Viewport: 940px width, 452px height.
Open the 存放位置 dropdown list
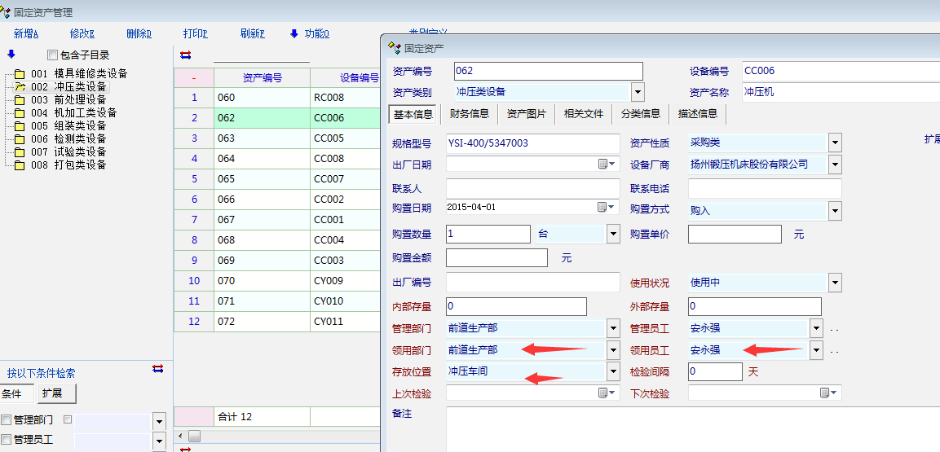click(613, 371)
